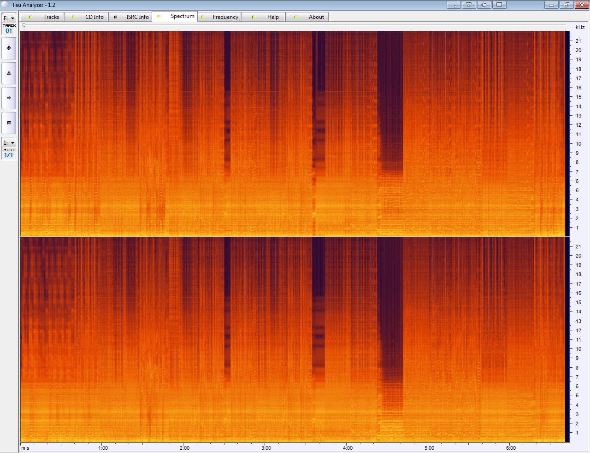The height and width of the screenshot is (453, 590).
Task: Click the 3:00 mark on the time axis
Action: tap(266, 448)
